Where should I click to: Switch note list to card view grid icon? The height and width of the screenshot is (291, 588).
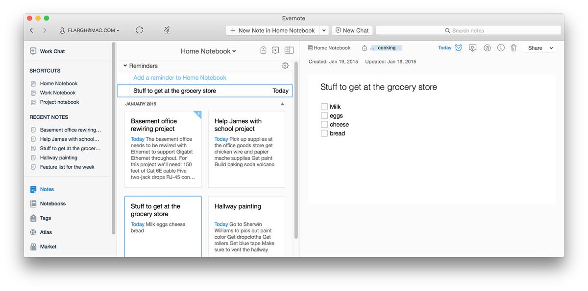[289, 49]
